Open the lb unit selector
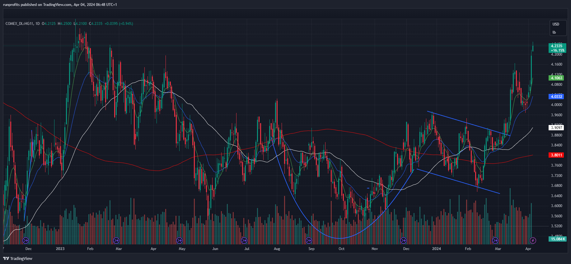 click(x=554, y=32)
